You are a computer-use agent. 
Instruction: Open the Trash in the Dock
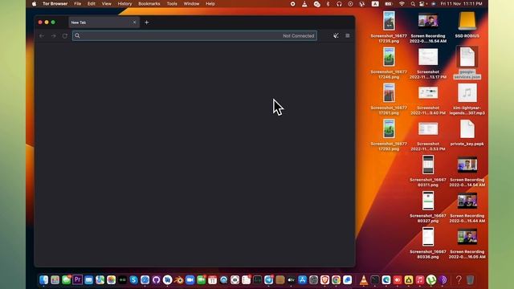point(470,279)
